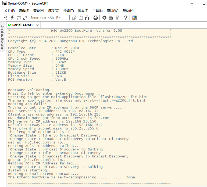Screen dimensions: 207x187
Task: Close the Serial-COM1 tab
Action: click(37, 25)
